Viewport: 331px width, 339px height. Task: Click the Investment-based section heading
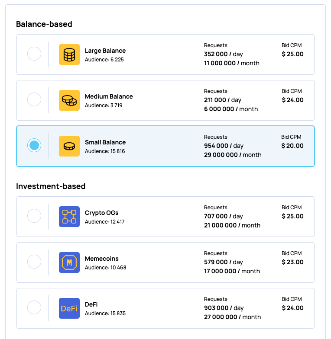(x=51, y=186)
